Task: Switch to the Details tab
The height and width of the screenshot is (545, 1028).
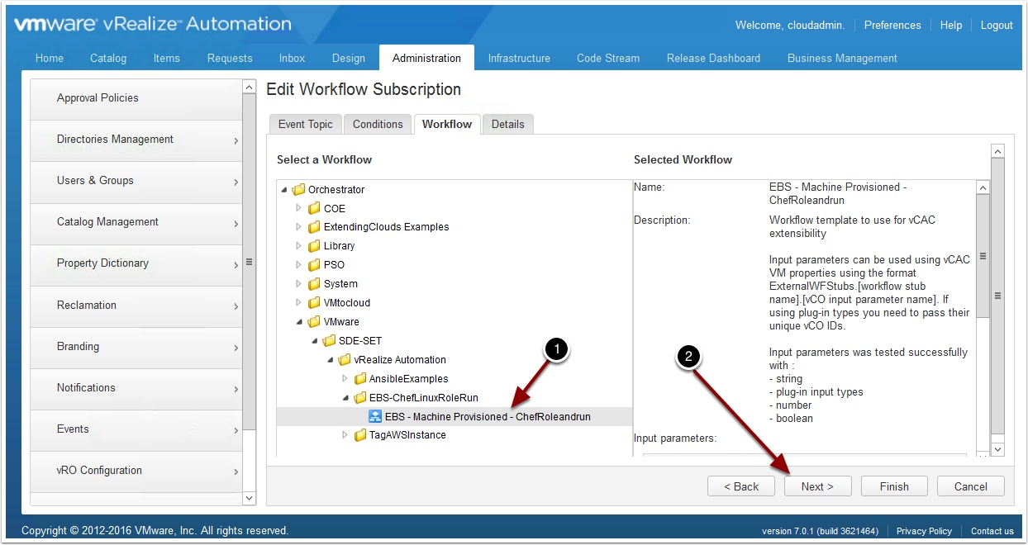Action: click(508, 124)
